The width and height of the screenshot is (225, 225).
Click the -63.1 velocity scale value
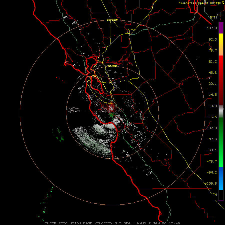click(x=212, y=150)
